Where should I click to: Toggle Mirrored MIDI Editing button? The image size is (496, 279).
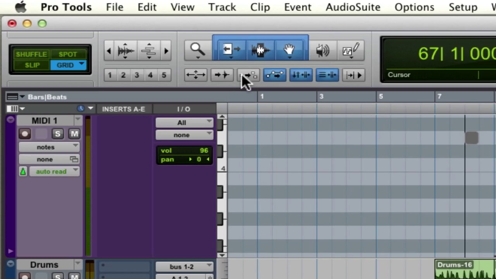pyautogui.click(x=248, y=75)
